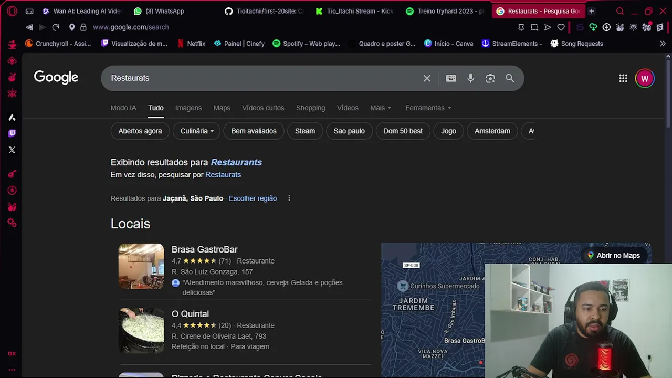Select the Imagens search tab

[188, 108]
